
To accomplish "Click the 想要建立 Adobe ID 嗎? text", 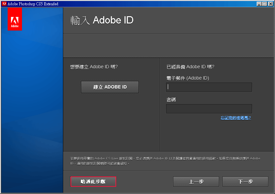I will pos(94,67).
